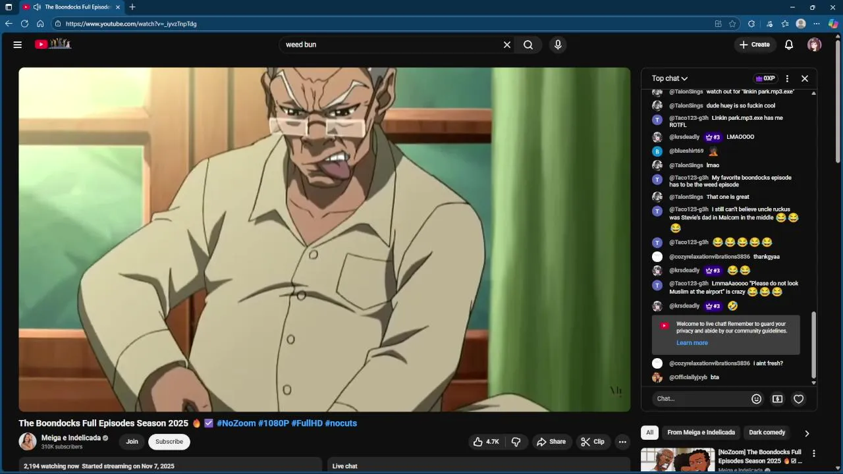Screen dimensions: 843x474
Task: Click the @blueshirt69 chat username
Action: point(686,151)
